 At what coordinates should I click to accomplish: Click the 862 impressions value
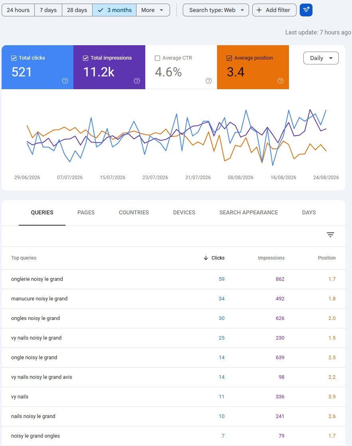[x=280, y=279]
